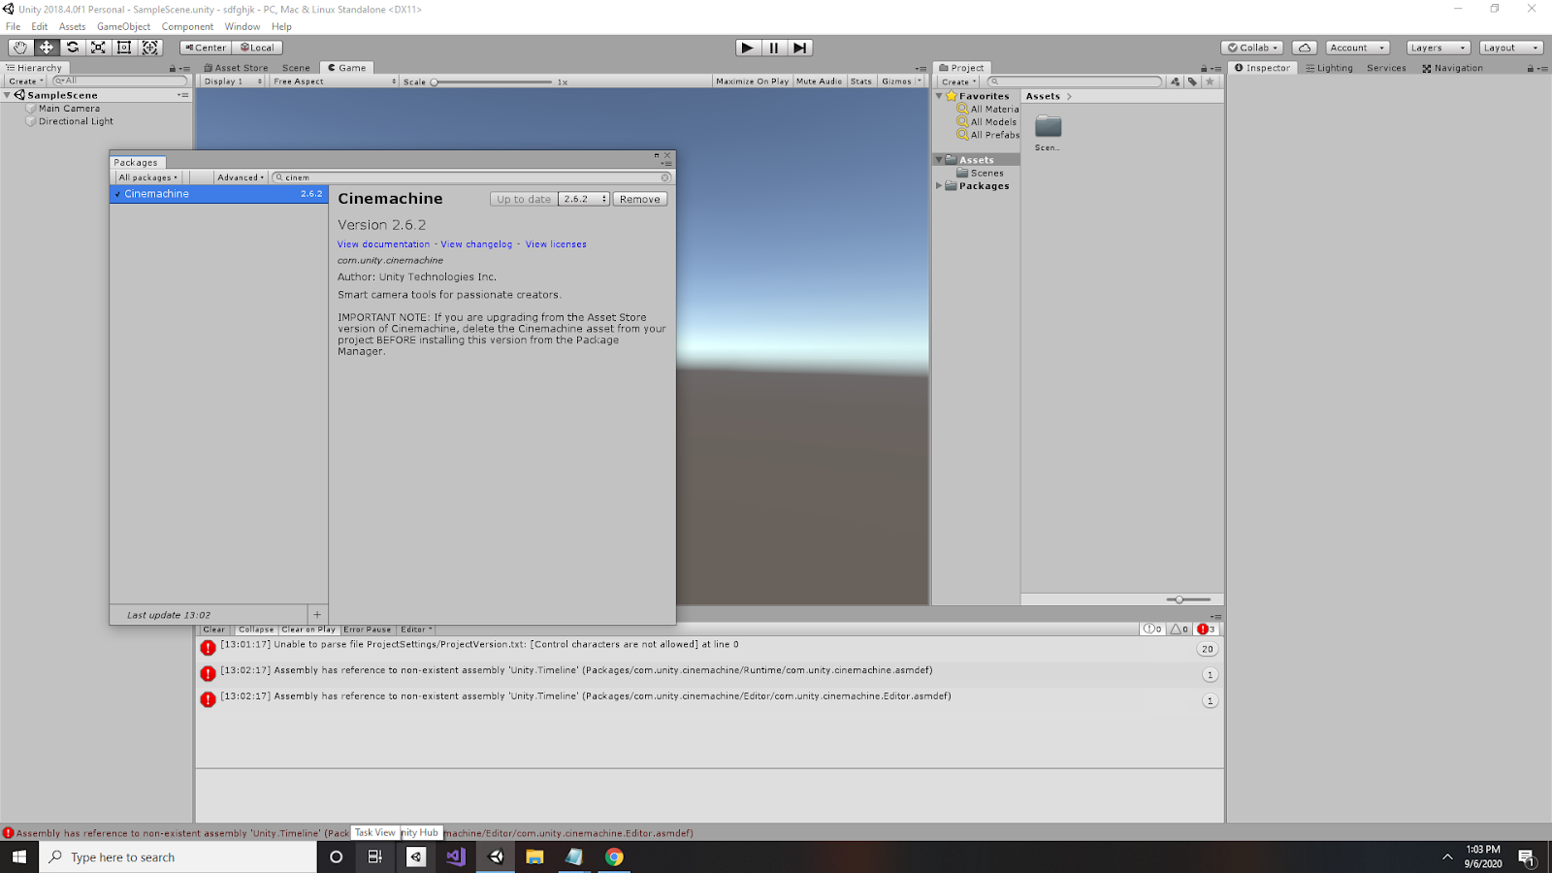Viewport: 1552px width, 873px height.
Task: Toggle Collapse in Console
Action: point(256,630)
